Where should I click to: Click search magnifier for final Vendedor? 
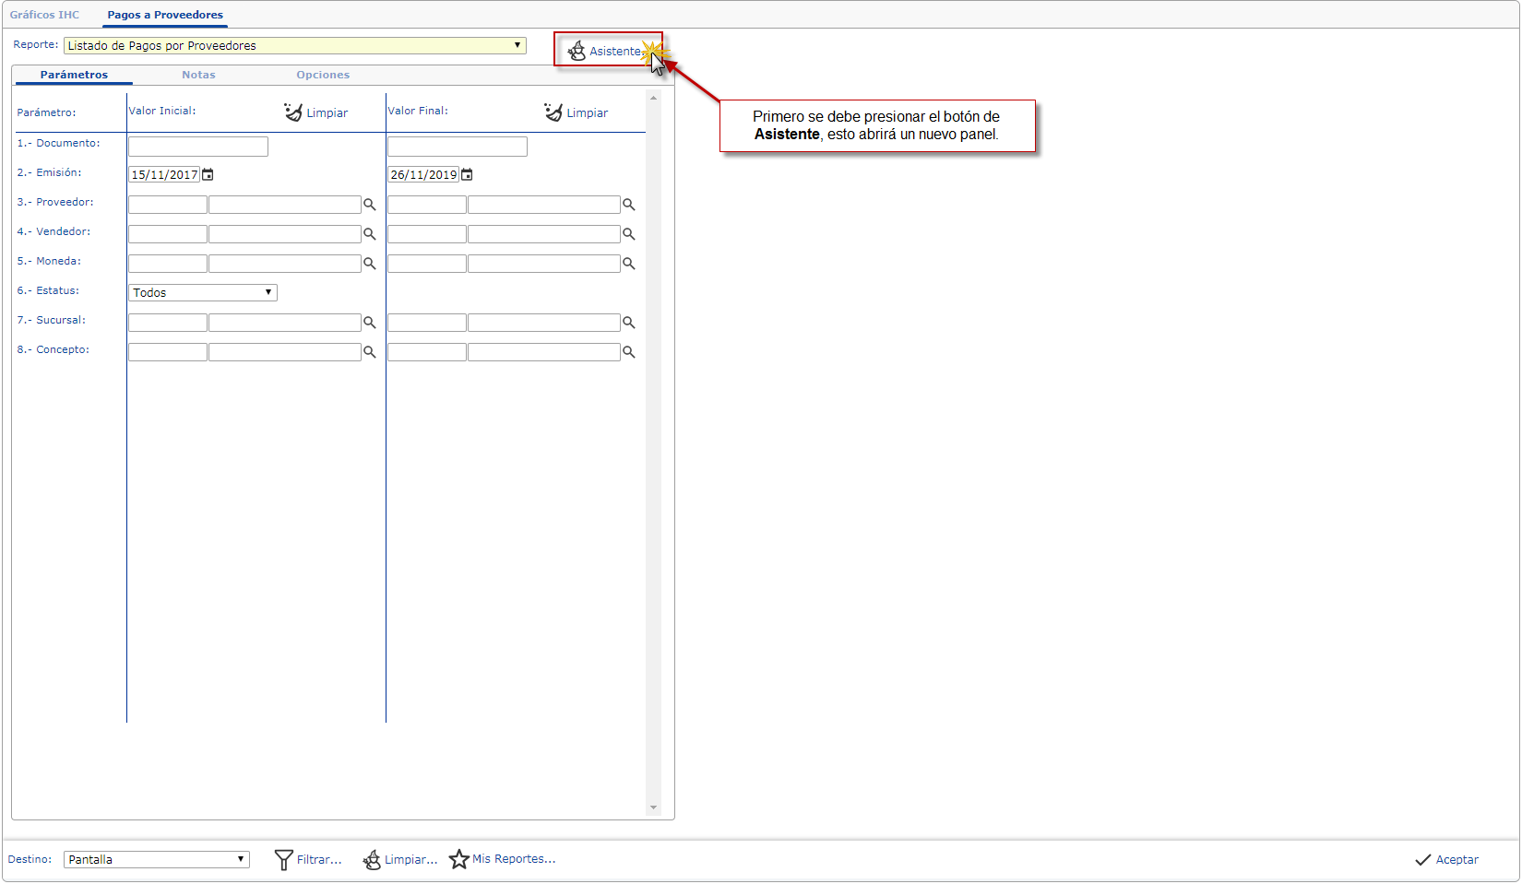(628, 234)
